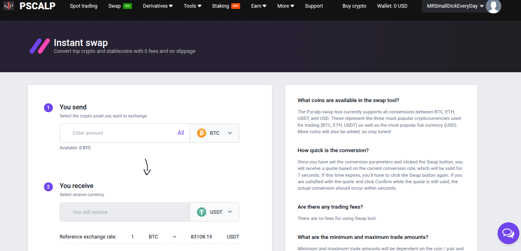Screen dimensions: 521x251
Task: Click the 83108.19 exchange rate value
Action: [201, 237]
